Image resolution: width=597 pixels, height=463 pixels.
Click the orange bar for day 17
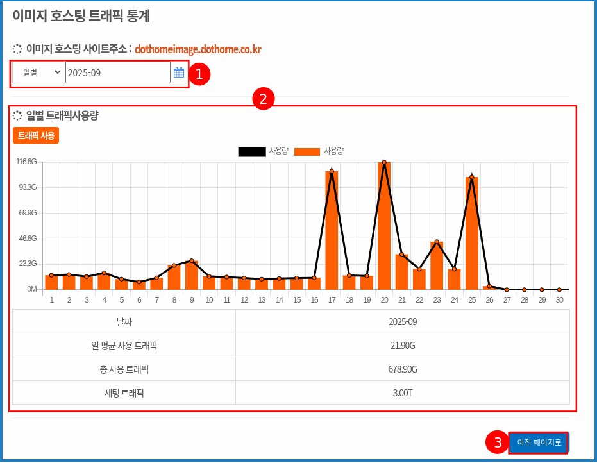[331, 231]
